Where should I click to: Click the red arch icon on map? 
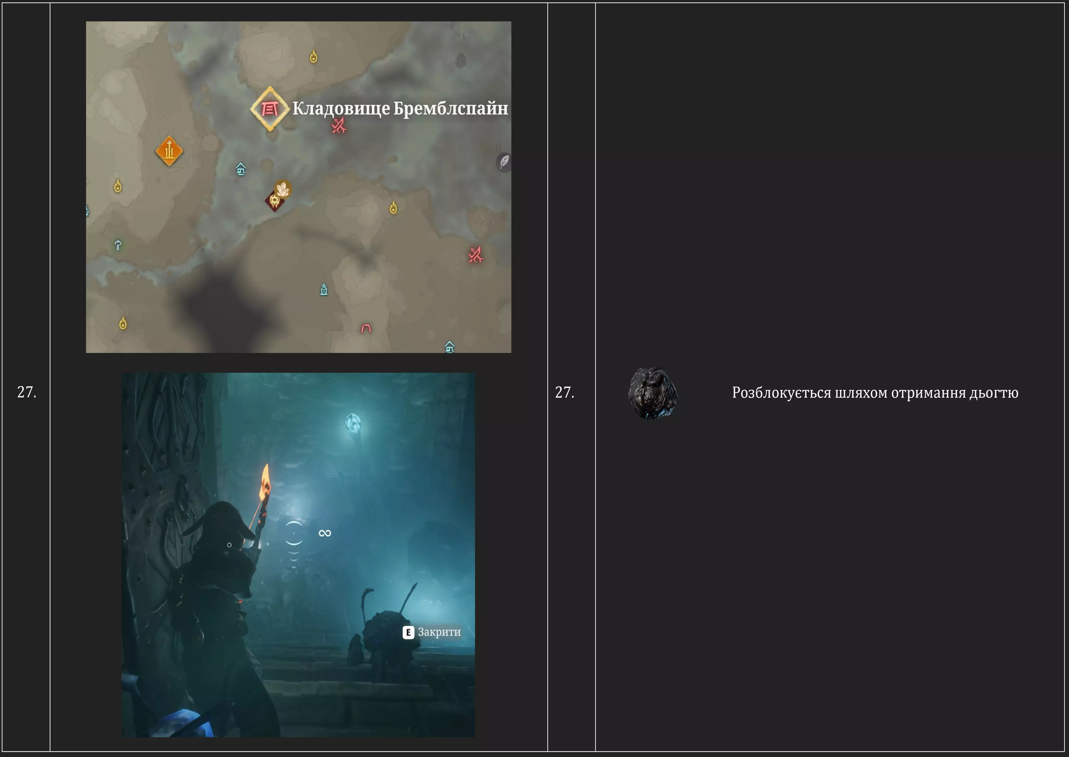(366, 329)
